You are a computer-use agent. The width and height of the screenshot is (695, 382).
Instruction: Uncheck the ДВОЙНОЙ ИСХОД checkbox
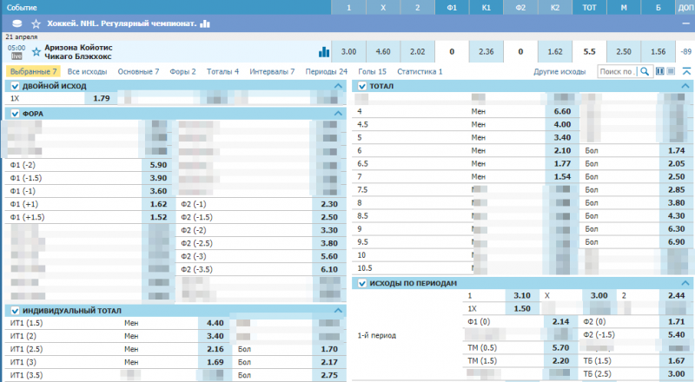coord(15,87)
